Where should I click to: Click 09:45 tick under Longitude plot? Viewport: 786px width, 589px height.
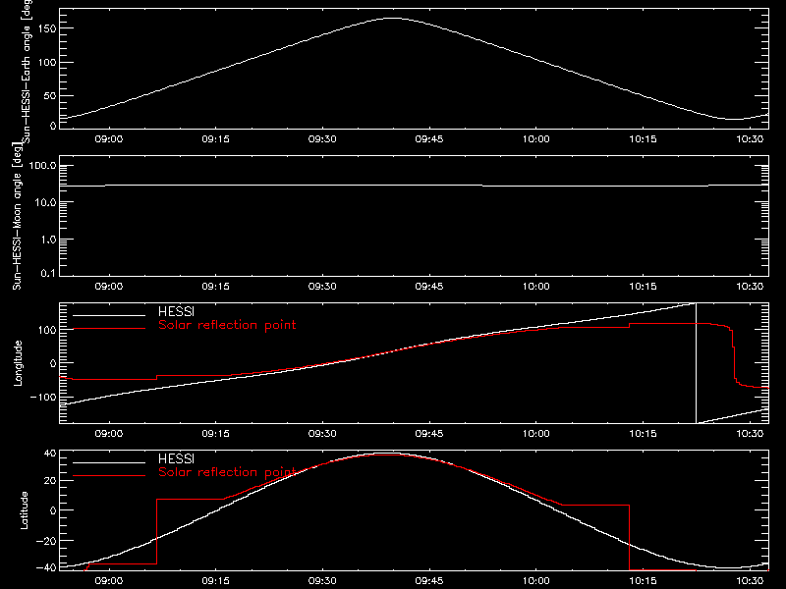(x=429, y=434)
